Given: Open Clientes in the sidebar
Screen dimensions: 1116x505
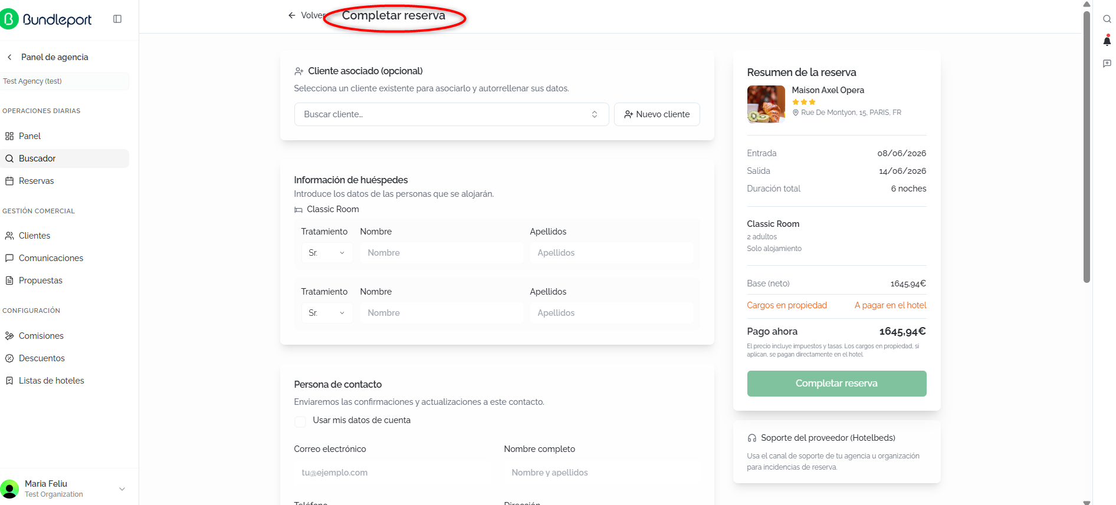Looking at the screenshot, I should coord(64,236).
